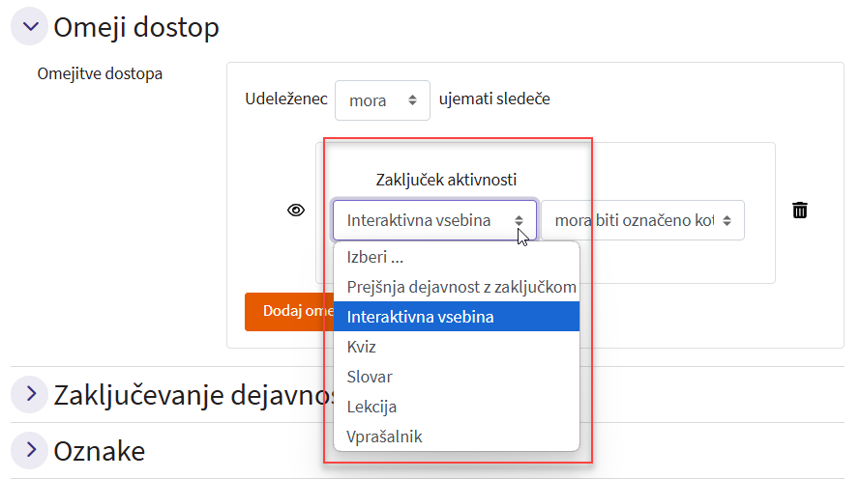Click the Oznake section heading
Image resolution: width=861 pixels, height=479 pixels.
tap(100, 450)
